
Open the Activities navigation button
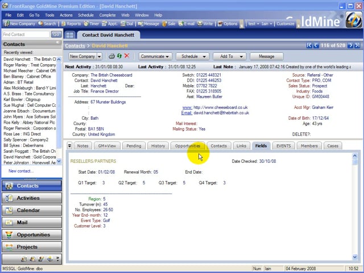pos(32,198)
